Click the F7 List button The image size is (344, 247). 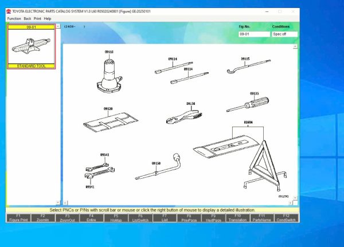pos(165,218)
